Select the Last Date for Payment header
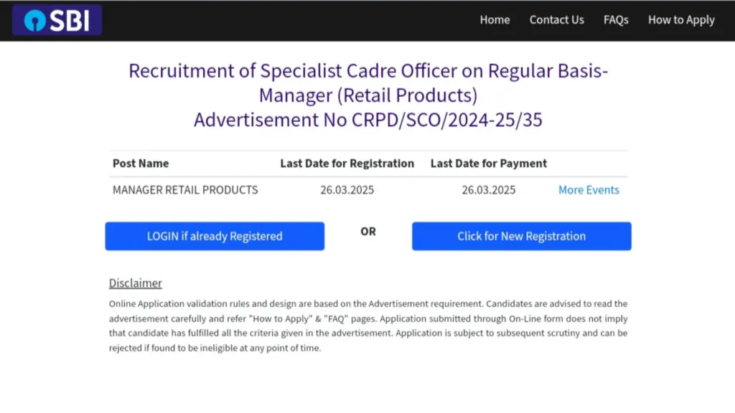Image resolution: width=735 pixels, height=413 pixels. (488, 163)
